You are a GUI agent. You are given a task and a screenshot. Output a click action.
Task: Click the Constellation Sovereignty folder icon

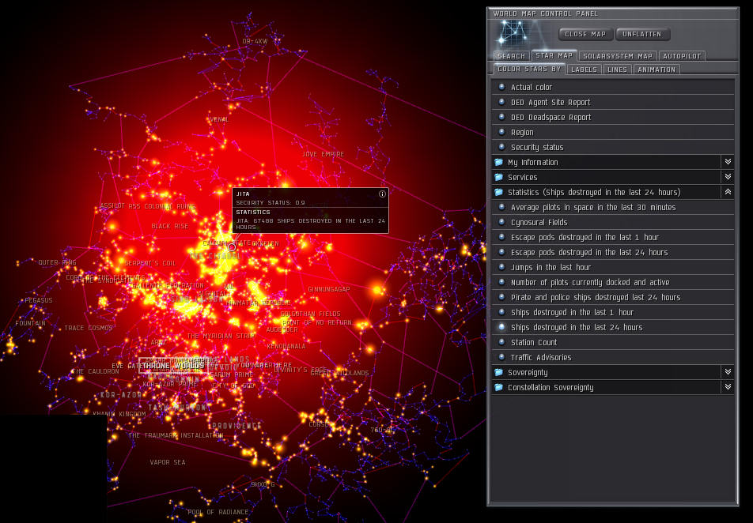[x=499, y=387]
